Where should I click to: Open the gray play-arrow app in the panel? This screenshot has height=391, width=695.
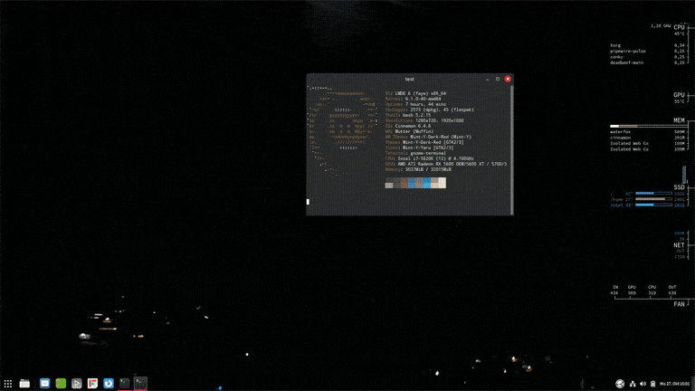[x=77, y=384]
